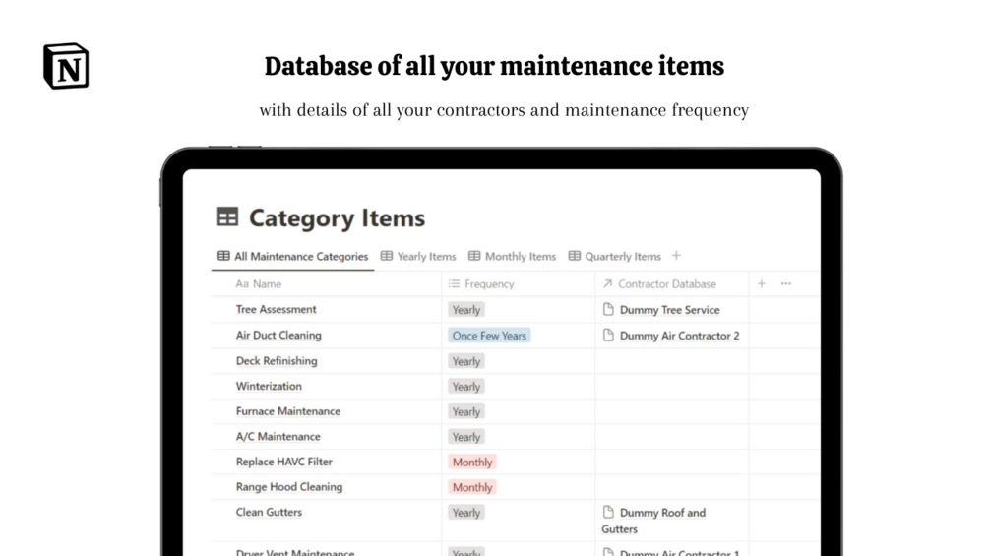Click the red Monthly tag for Replace HAVC Filter
Screen dimensions: 989x556
click(471, 463)
